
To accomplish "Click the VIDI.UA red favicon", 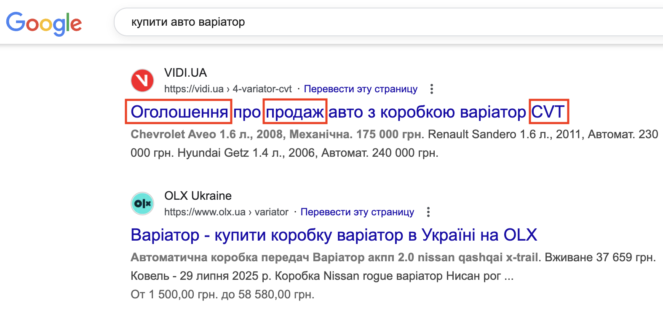I will tap(142, 80).
